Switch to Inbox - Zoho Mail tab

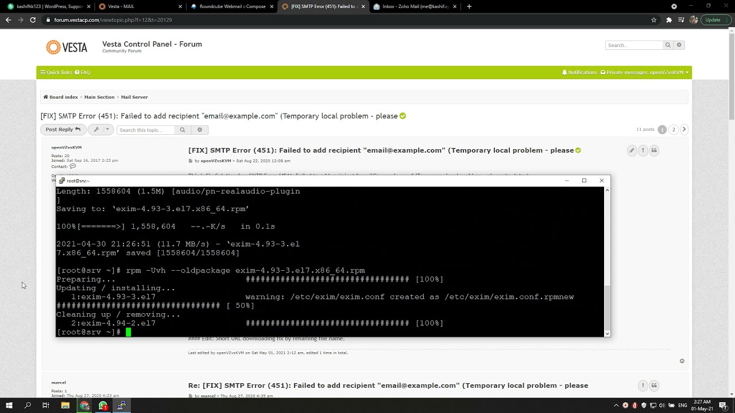415,6
